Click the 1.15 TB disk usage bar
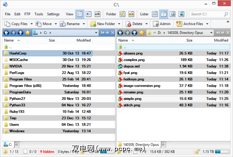This screenshot has height=157, width=233. coord(222,152)
